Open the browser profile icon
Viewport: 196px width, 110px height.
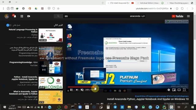pyautogui.click(x=8, y=9)
